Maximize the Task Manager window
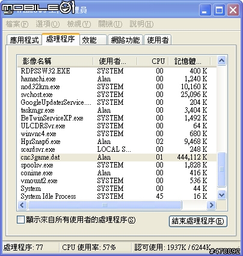Image resolution: width=243 pixels, height=256 pixels. pyautogui.click(x=219, y=10)
